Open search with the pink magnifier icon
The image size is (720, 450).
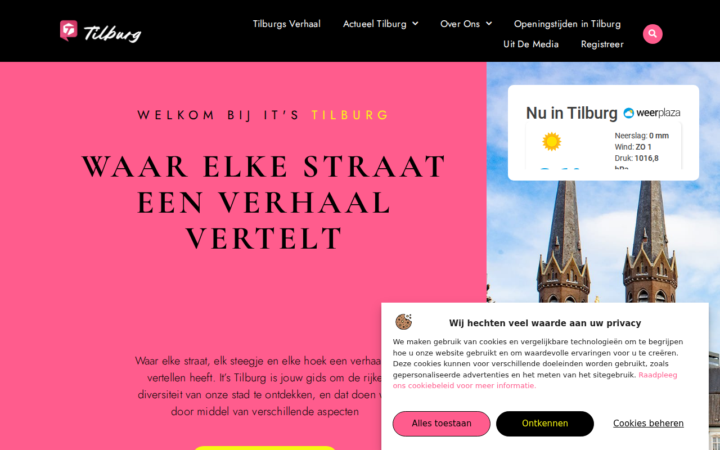(652, 34)
